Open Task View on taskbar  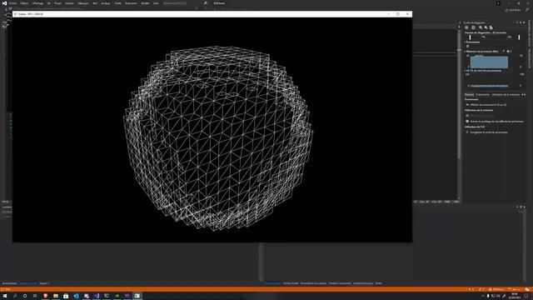pos(35,296)
